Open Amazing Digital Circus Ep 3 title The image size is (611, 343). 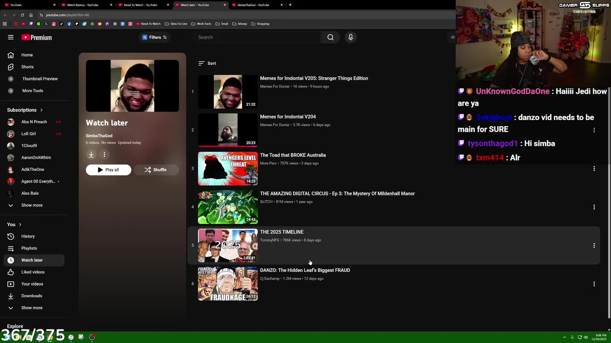click(x=337, y=193)
